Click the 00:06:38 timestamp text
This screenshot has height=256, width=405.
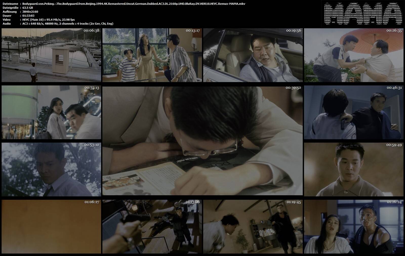[91, 30]
